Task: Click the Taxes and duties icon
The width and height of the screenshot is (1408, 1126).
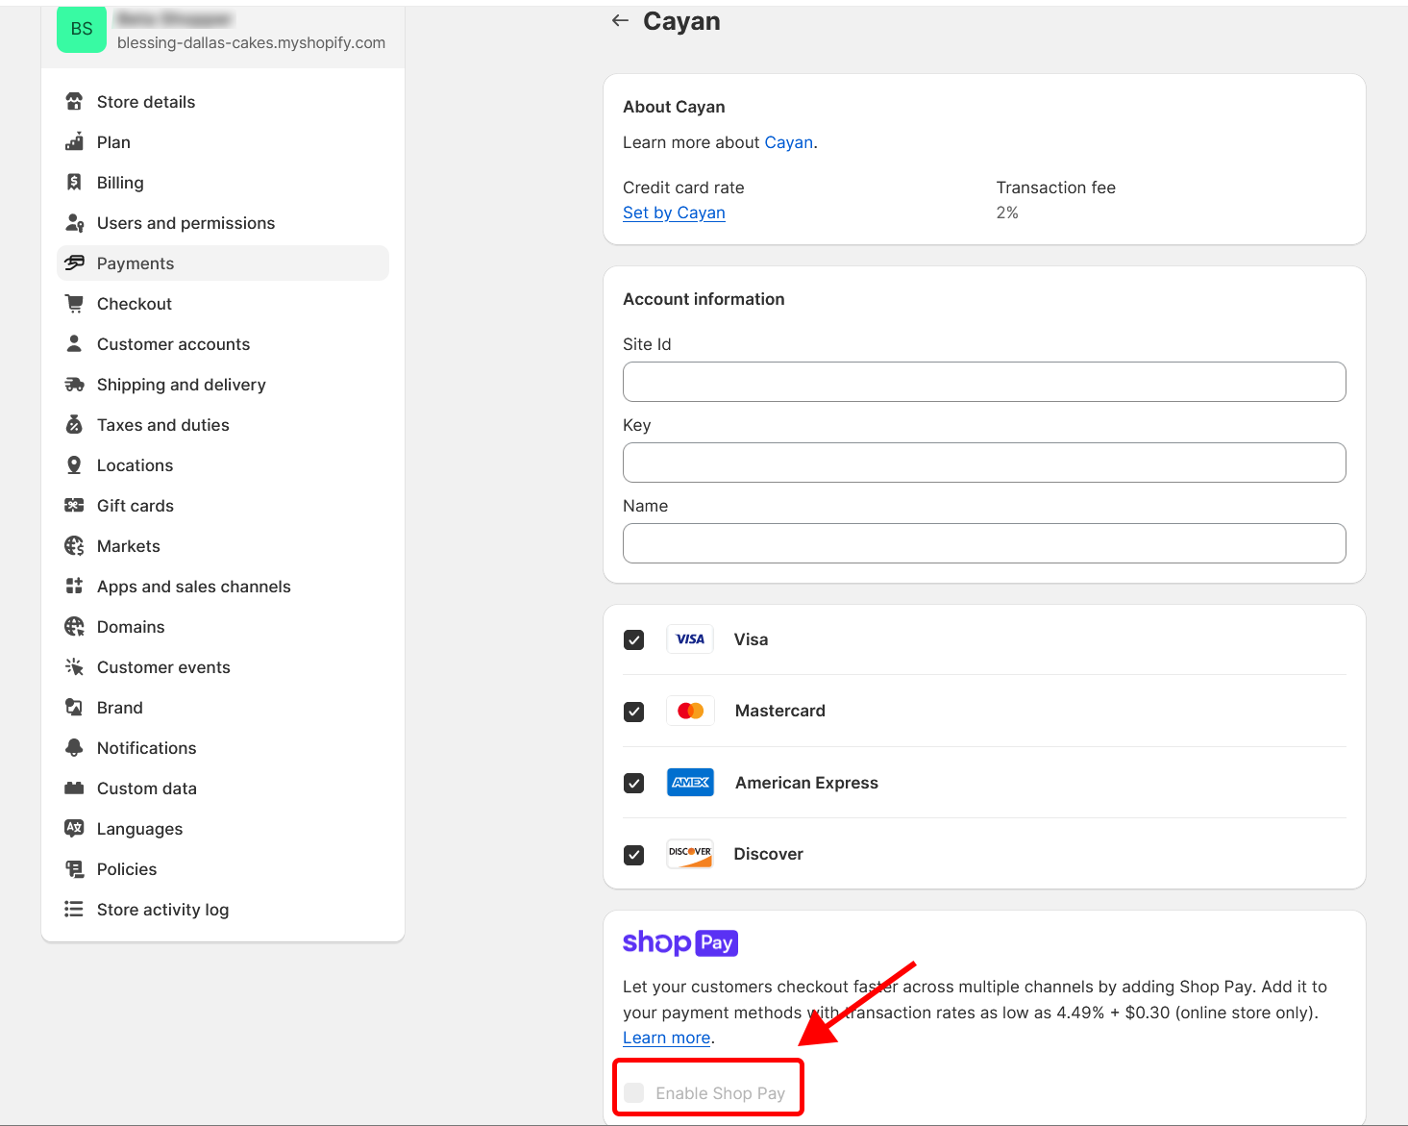Action: click(74, 425)
